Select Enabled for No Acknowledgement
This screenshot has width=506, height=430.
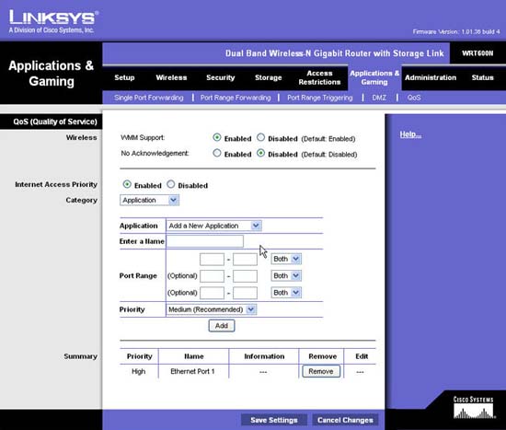217,153
